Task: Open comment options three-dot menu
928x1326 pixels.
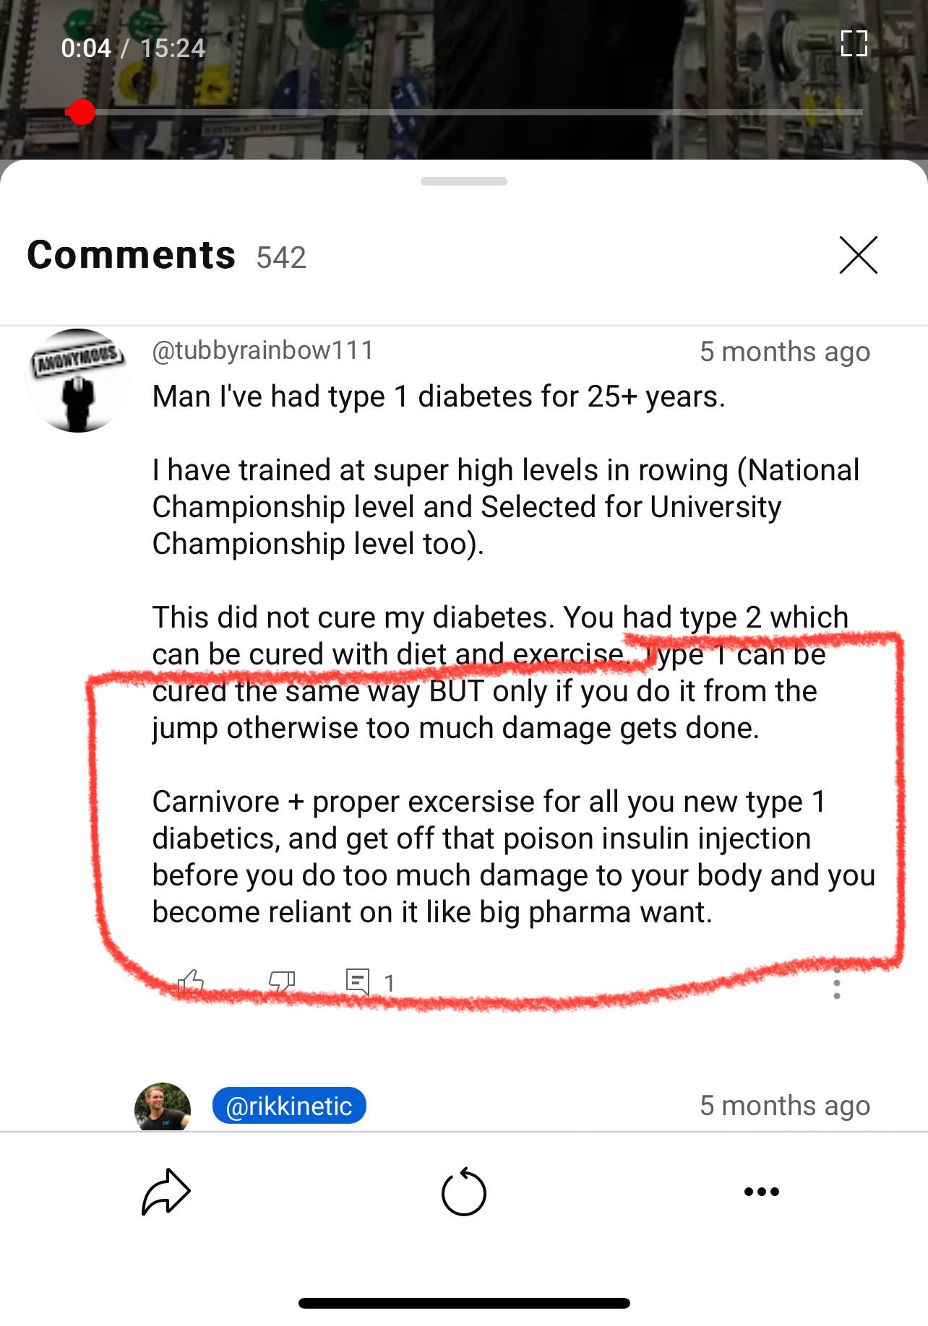Action: coord(836,984)
